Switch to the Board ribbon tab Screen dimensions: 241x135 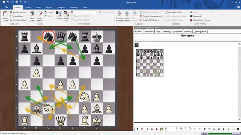[38, 7]
